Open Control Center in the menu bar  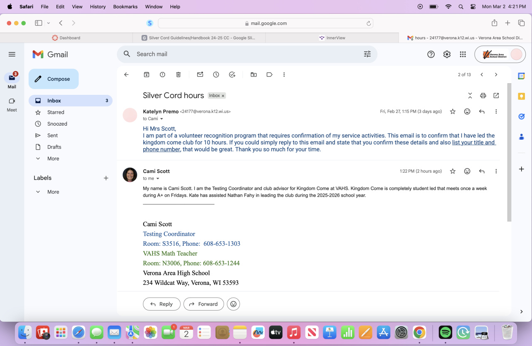pyautogui.click(x=473, y=7)
